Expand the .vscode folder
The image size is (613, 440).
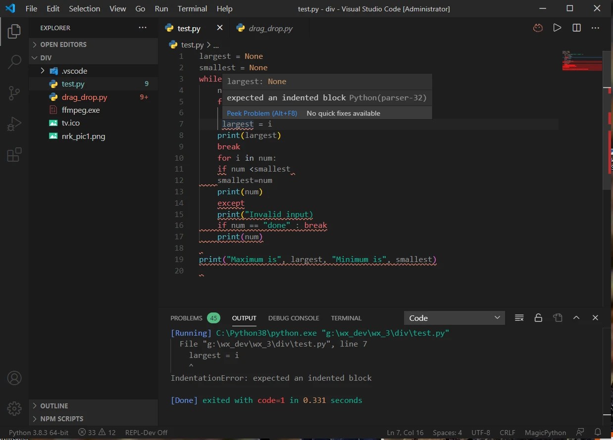coord(42,71)
